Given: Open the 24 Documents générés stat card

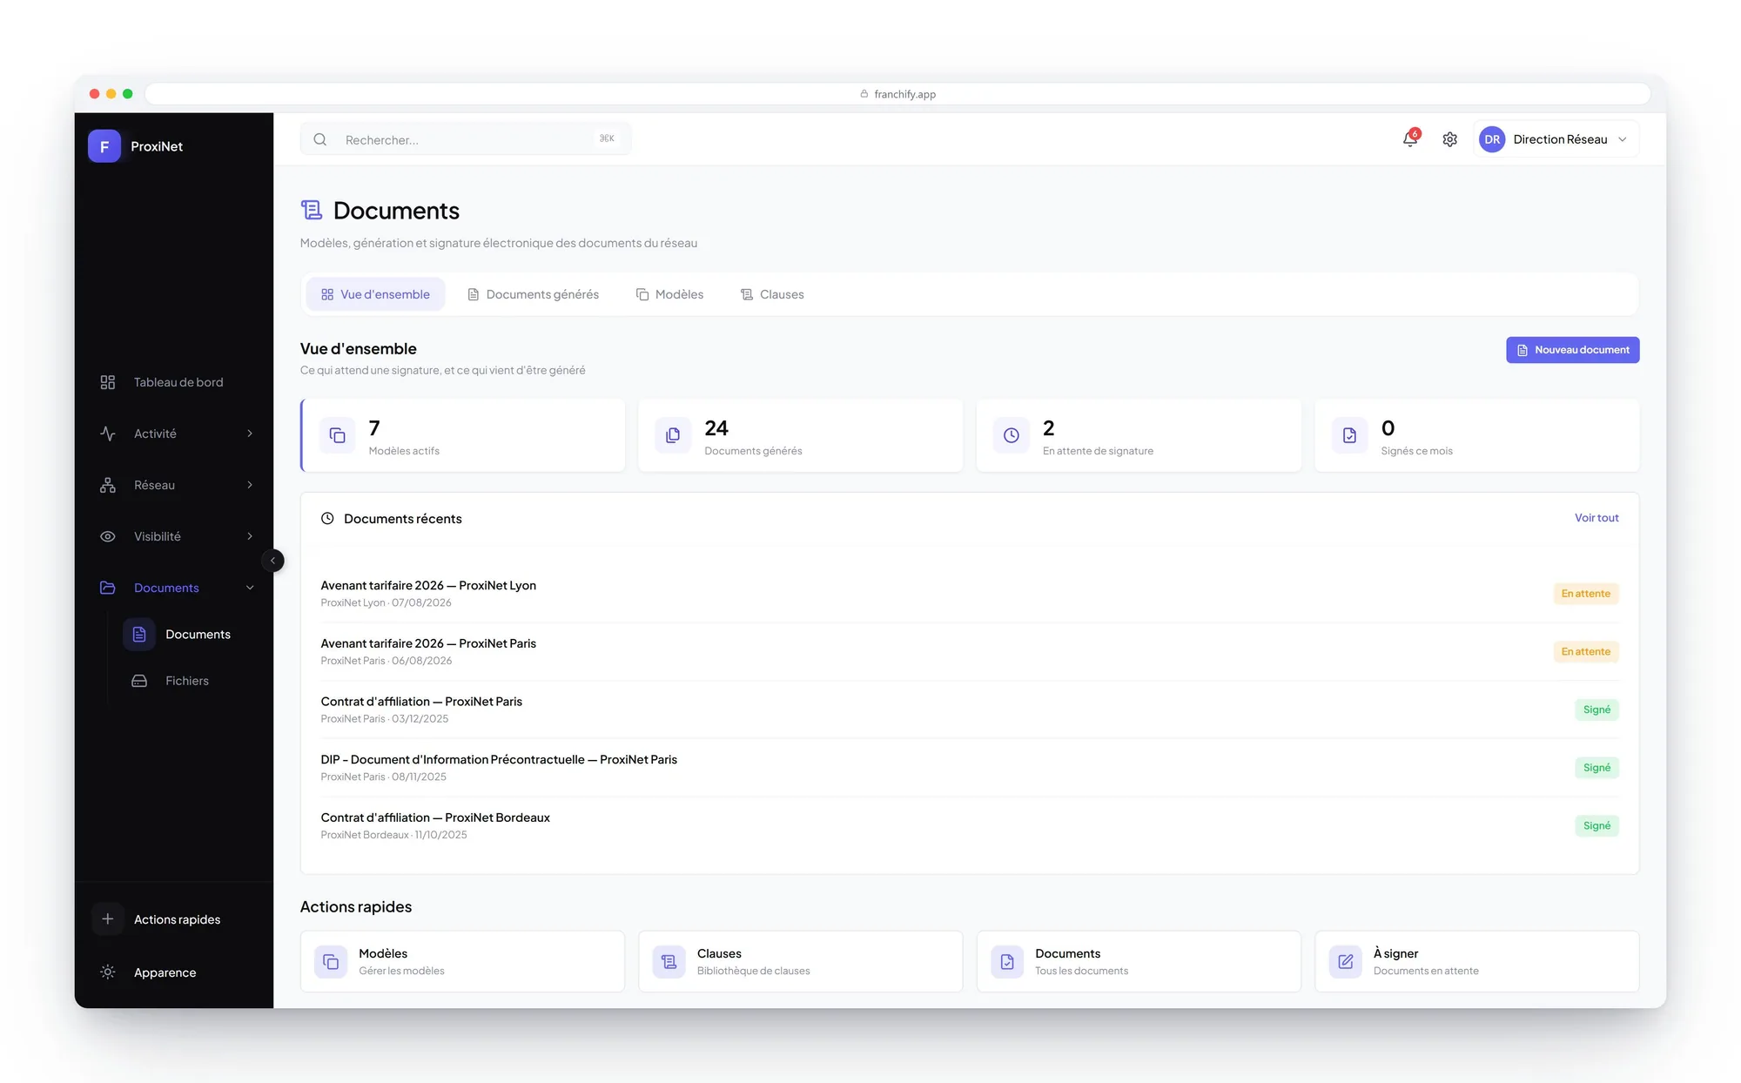Looking at the screenshot, I should click(801, 435).
